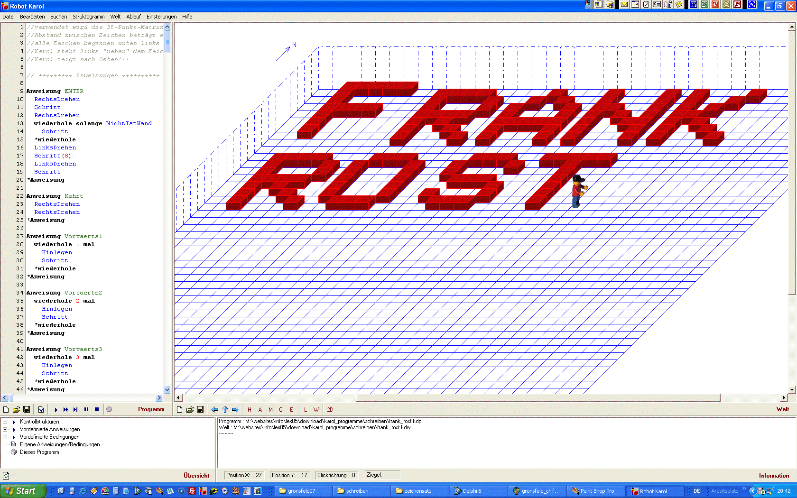Screen dimensions: 797x498
Task: Click the M (Marke) button in the world toolbar
Action: [x=270, y=409]
